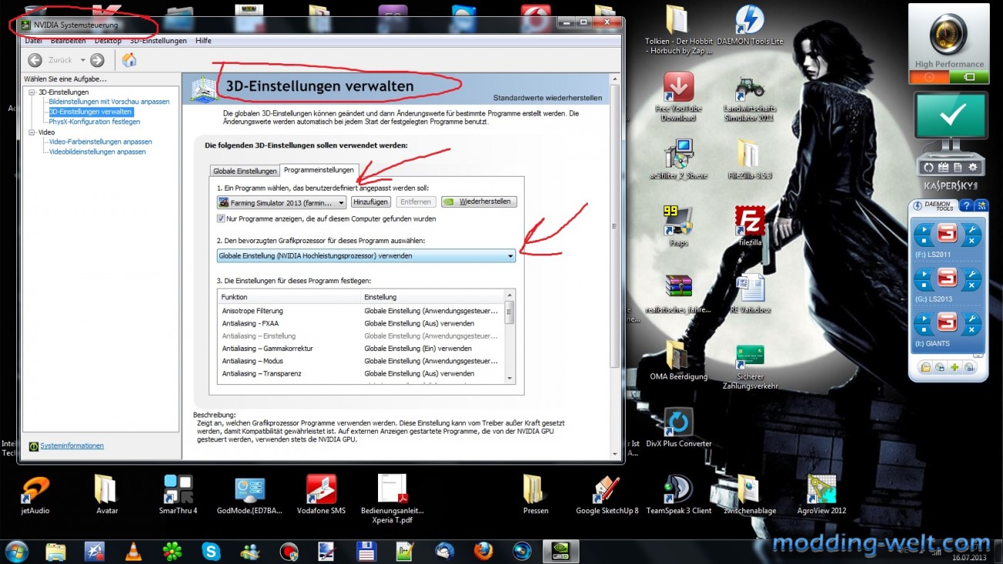Screen dimensions: 1003x564
Task: Open the Farming Simulator 2013 program dropdown
Action: 282,202
